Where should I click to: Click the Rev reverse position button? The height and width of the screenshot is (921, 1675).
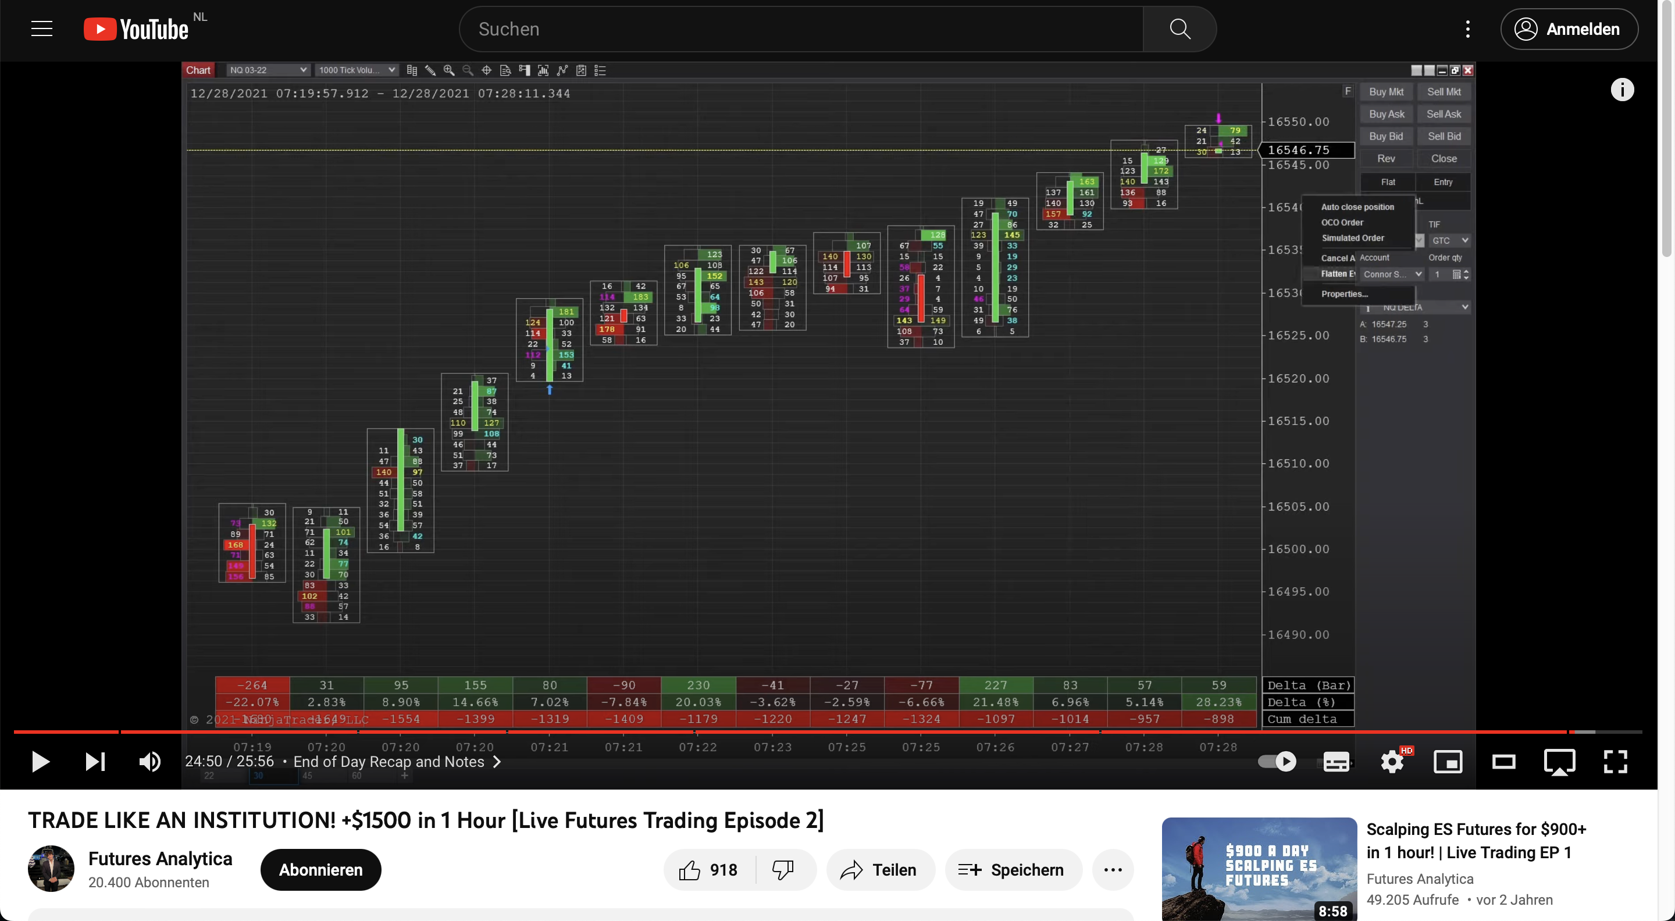click(1387, 159)
